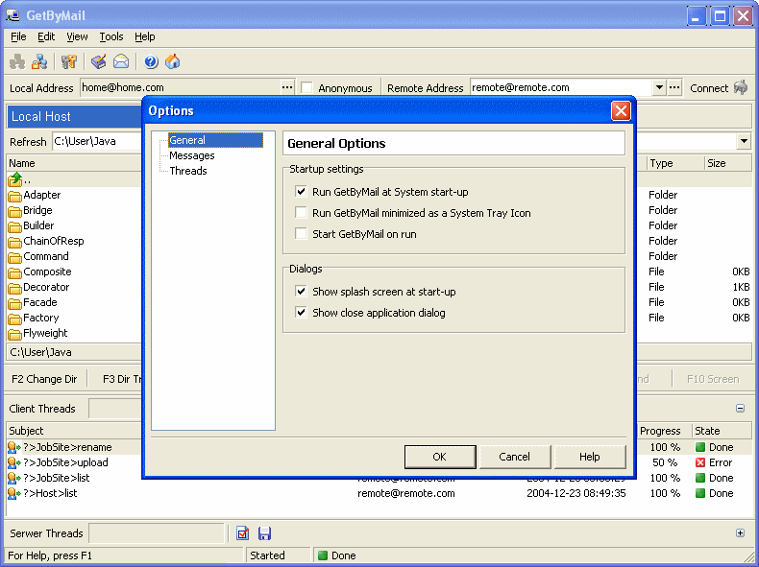
Task: Click the Local Address ellipsis browse button
Action: (x=287, y=87)
